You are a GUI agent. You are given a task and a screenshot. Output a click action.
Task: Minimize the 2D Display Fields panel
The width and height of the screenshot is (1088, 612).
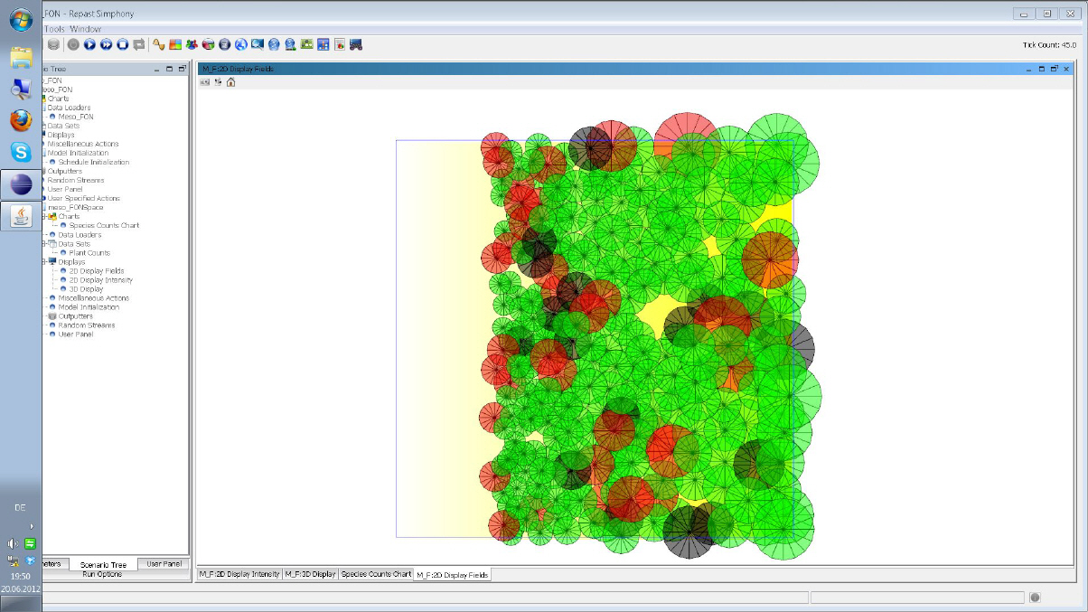(x=1029, y=69)
